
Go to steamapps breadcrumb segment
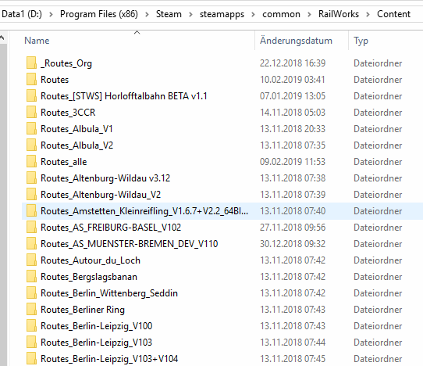point(222,14)
